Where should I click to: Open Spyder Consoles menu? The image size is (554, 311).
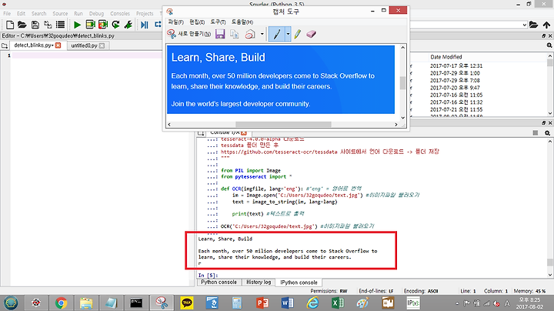point(120,13)
